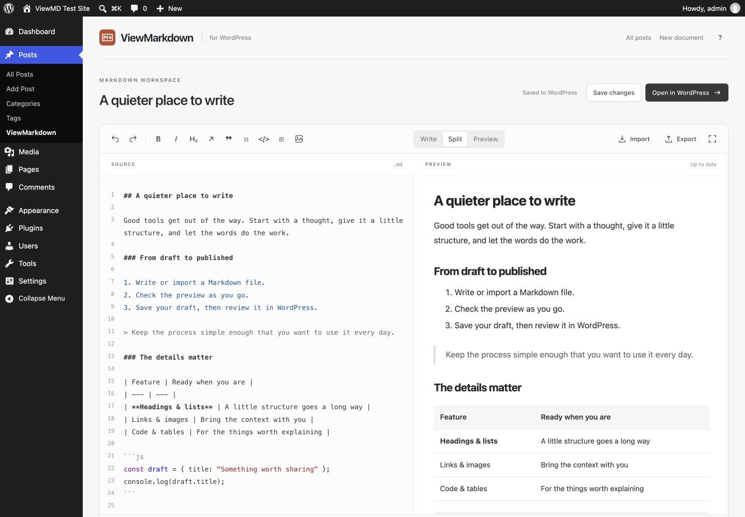Image resolution: width=745 pixels, height=517 pixels.
Task: Open Tags submenu item
Action: click(x=13, y=118)
